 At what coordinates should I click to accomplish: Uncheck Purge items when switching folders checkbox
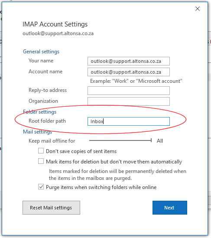(x=41, y=187)
